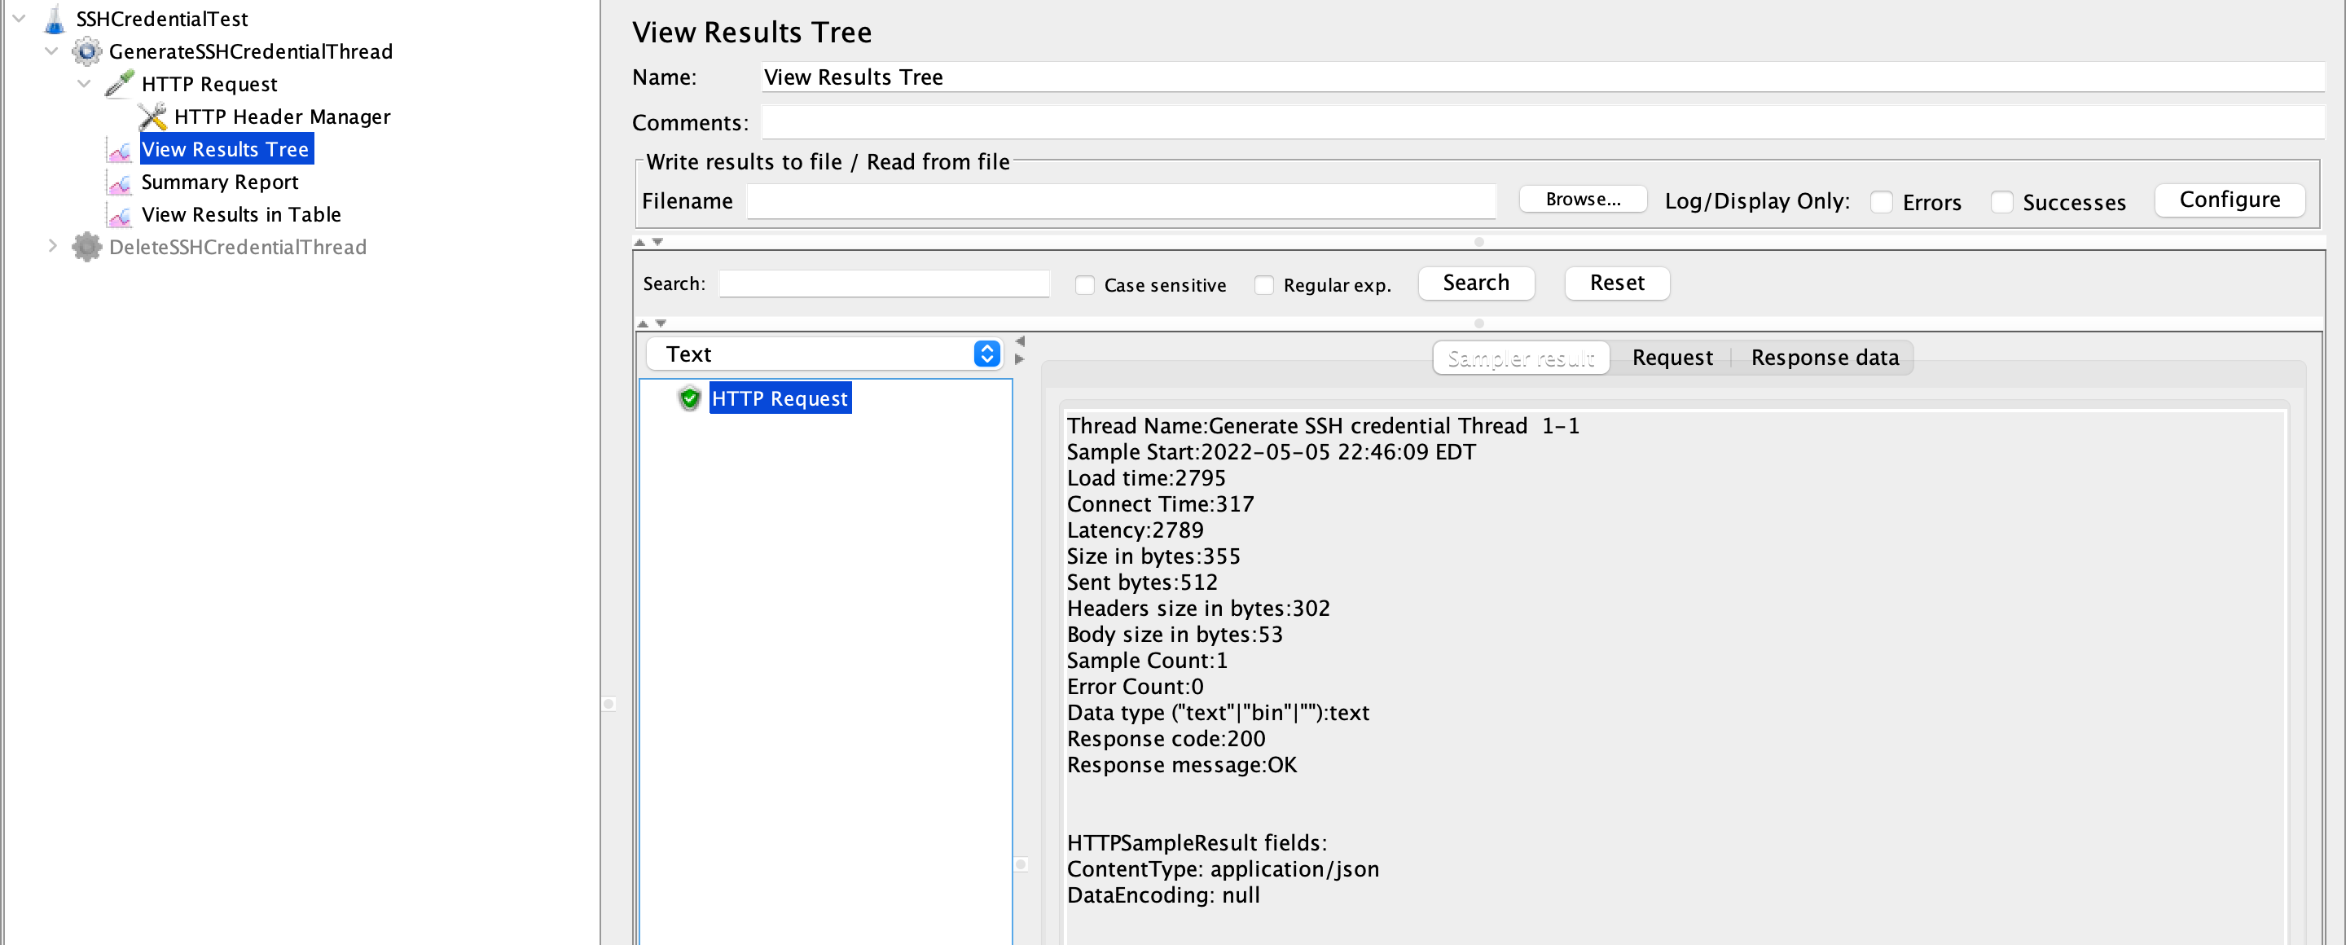Screen dimensions: 2346x945
Task: Click the Browse... button
Action: click(x=1582, y=200)
